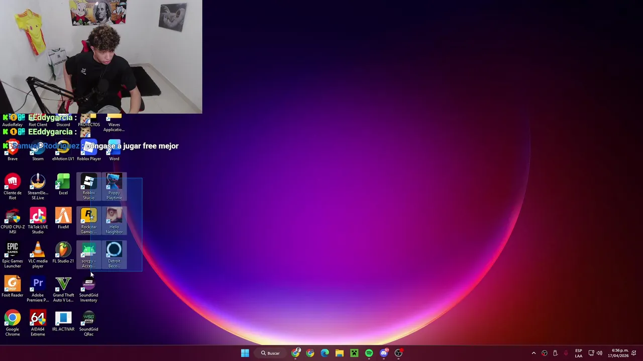This screenshot has width=643, height=361.
Task: Open the notification center bell icon
Action: [634, 353]
